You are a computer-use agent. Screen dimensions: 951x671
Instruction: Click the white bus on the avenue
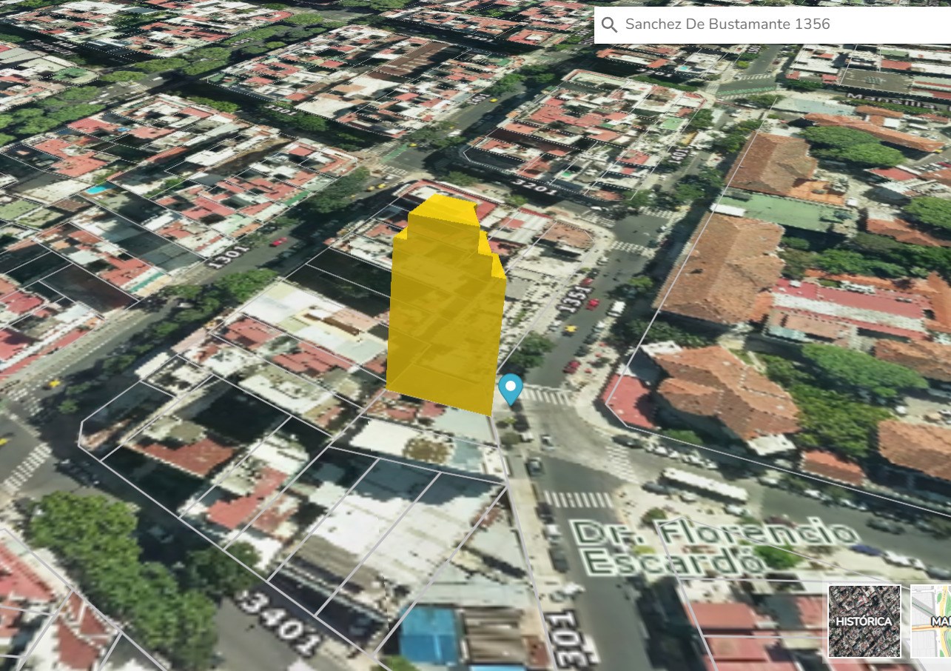tap(703, 484)
